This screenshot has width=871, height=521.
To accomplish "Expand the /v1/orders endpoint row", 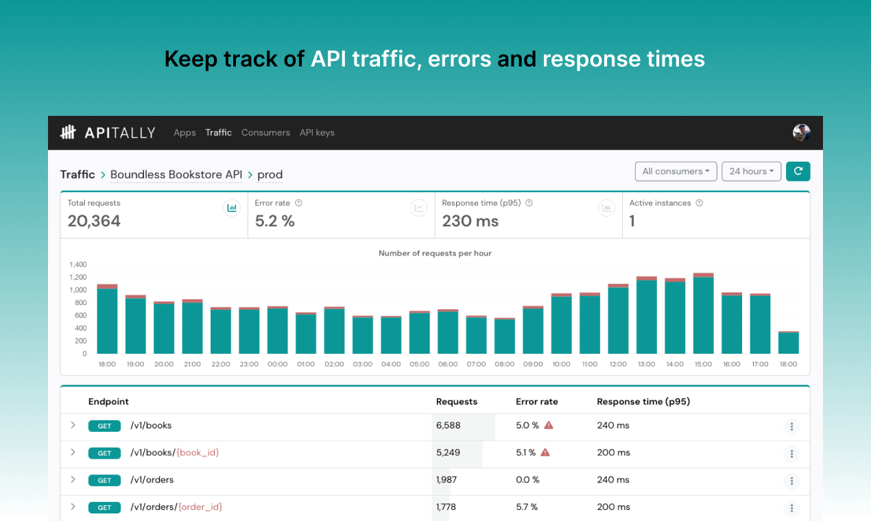I will [x=73, y=479].
